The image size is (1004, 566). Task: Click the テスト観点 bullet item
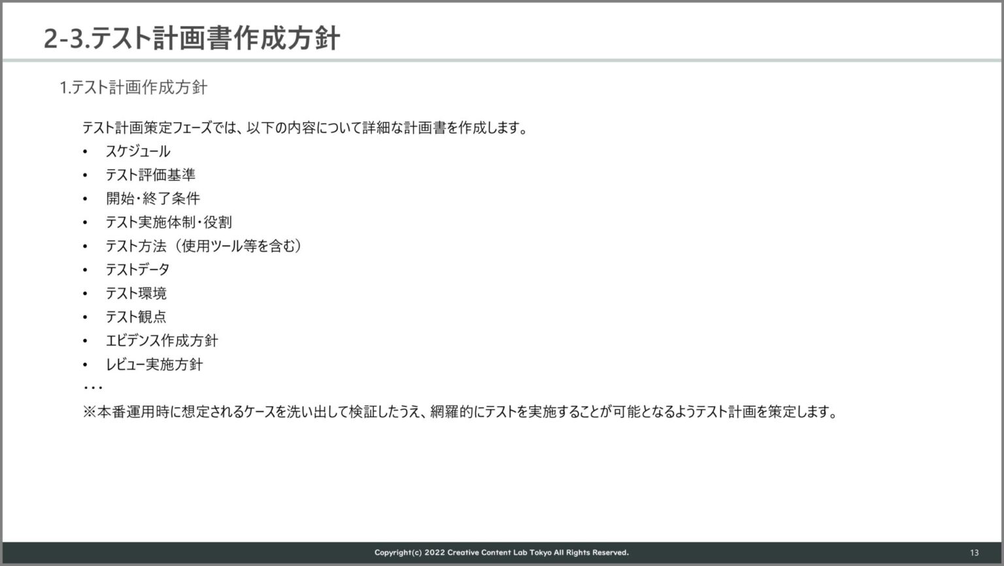coord(136,317)
